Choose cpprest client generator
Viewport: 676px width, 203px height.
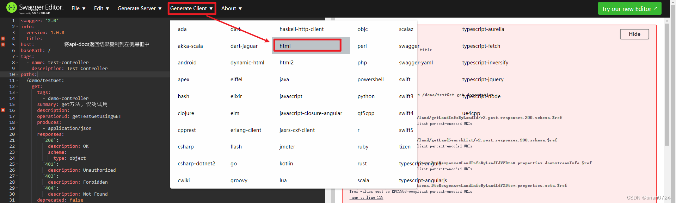(x=187, y=130)
